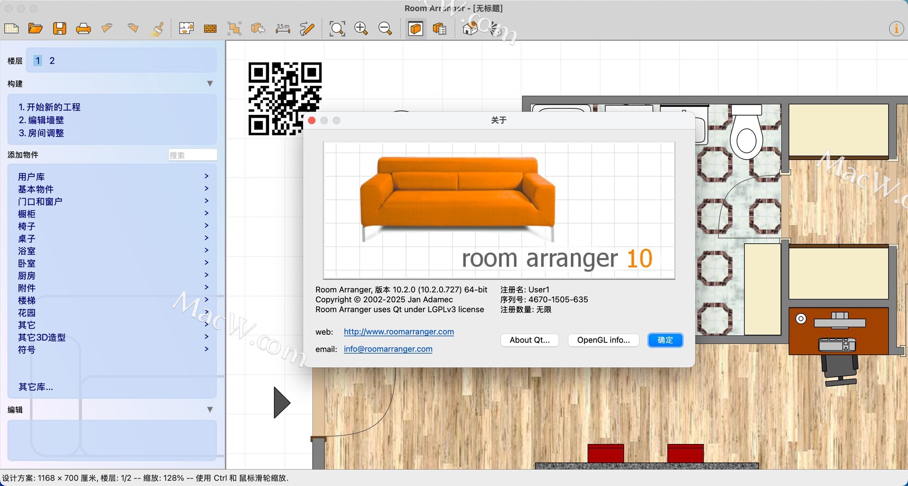Choose the resize/scale objects tool
The height and width of the screenshot is (486, 908).
pos(234,28)
